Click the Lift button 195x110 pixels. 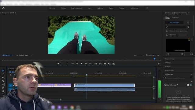[96, 64]
